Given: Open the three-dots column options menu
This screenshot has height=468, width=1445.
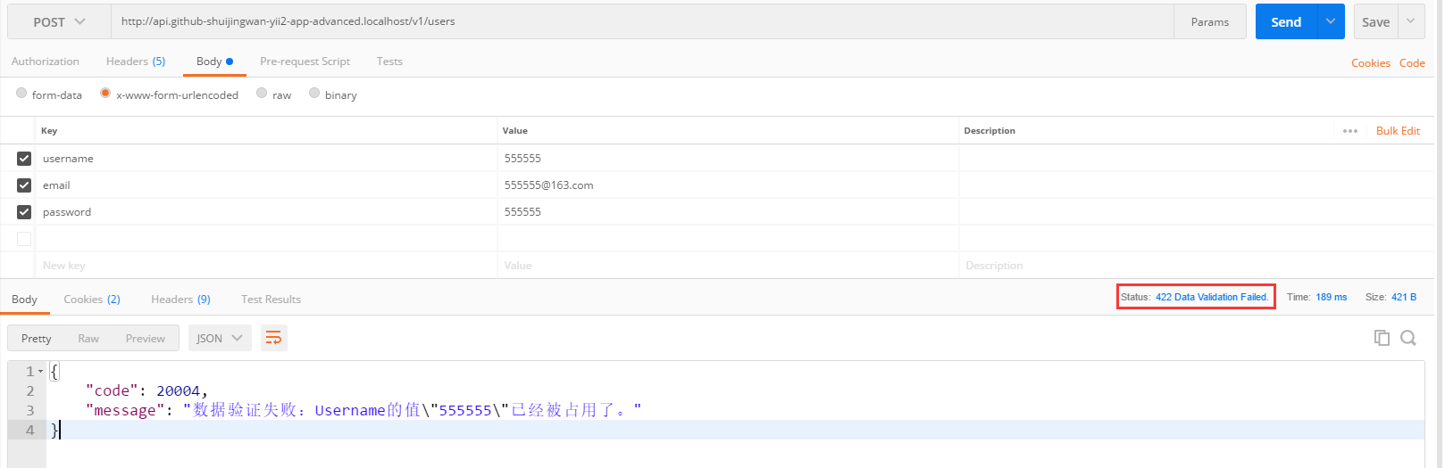Looking at the screenshot, I should pyautogui.click(x=1350, y=131).
